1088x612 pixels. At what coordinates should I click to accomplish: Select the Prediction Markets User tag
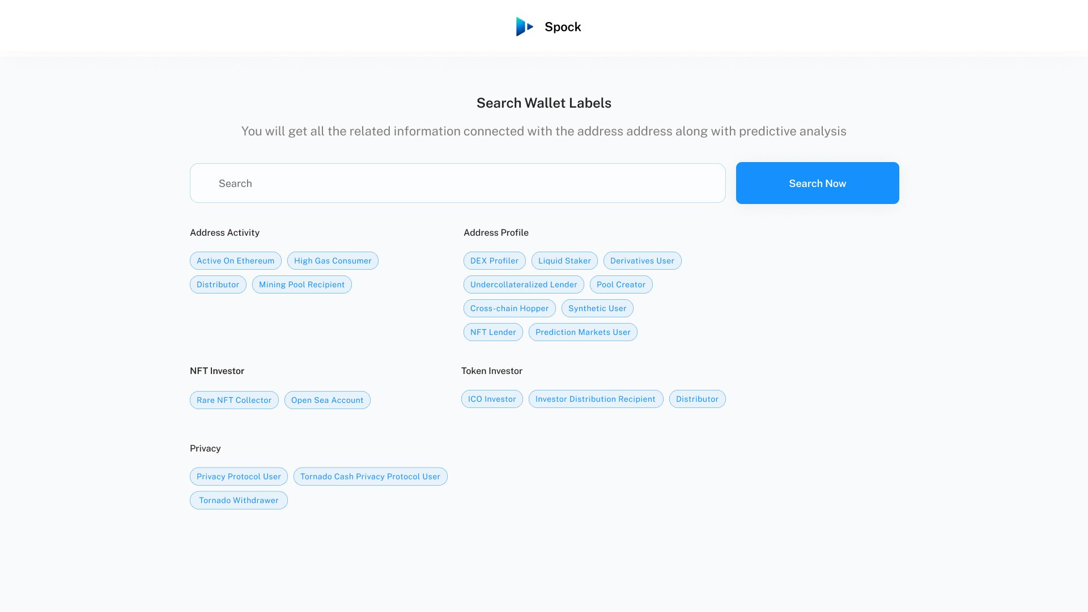tap(583, 332)
